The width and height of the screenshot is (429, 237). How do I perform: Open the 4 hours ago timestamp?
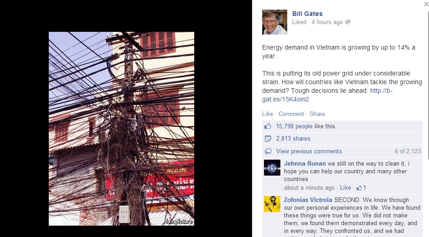click(x=327, y=22)
